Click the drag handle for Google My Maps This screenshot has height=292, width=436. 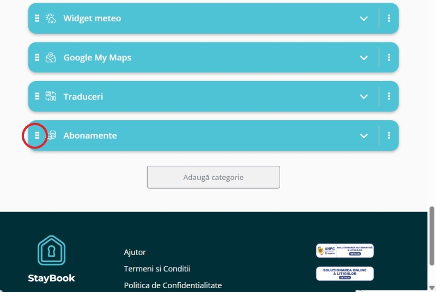click(x=37, y=58)
